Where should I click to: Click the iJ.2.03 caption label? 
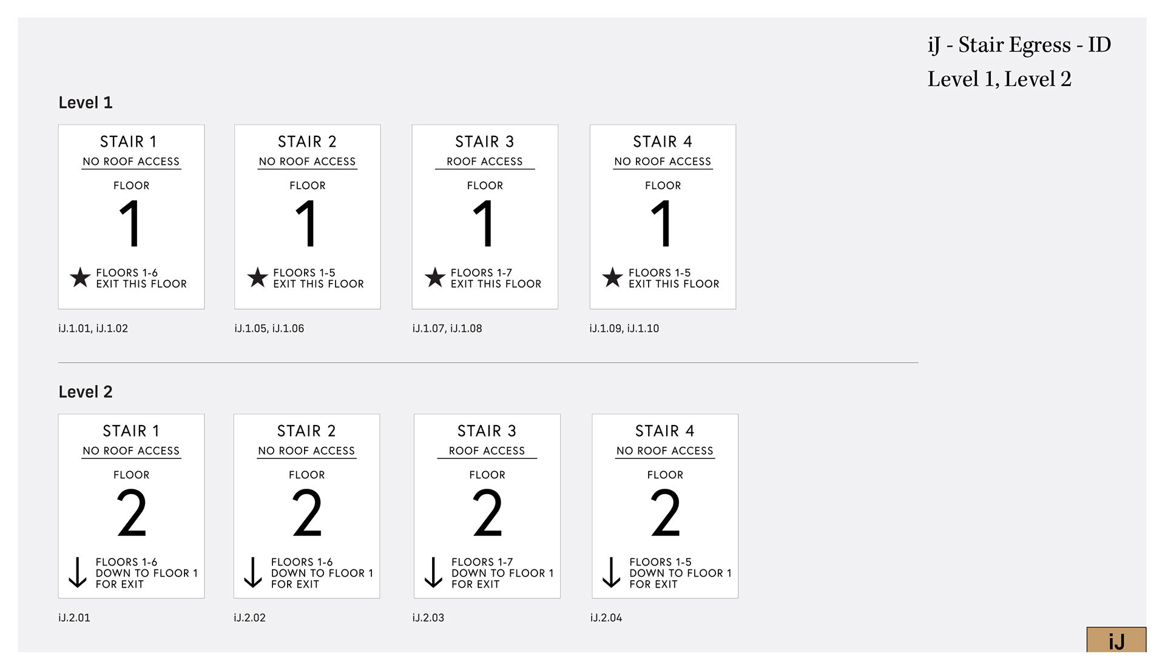(428, 618)
